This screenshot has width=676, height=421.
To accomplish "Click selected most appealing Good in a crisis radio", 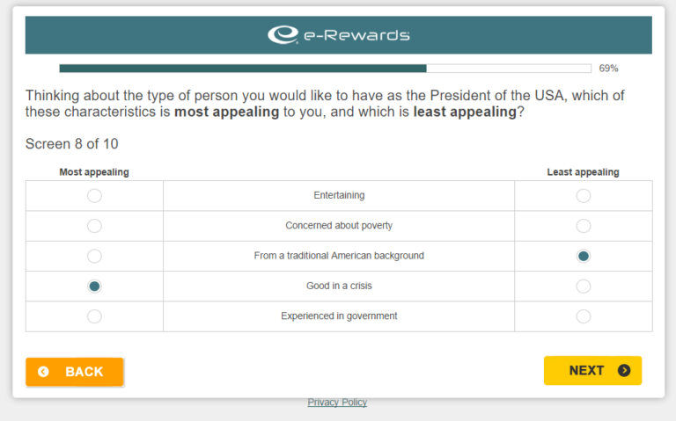I will [94, 286].
